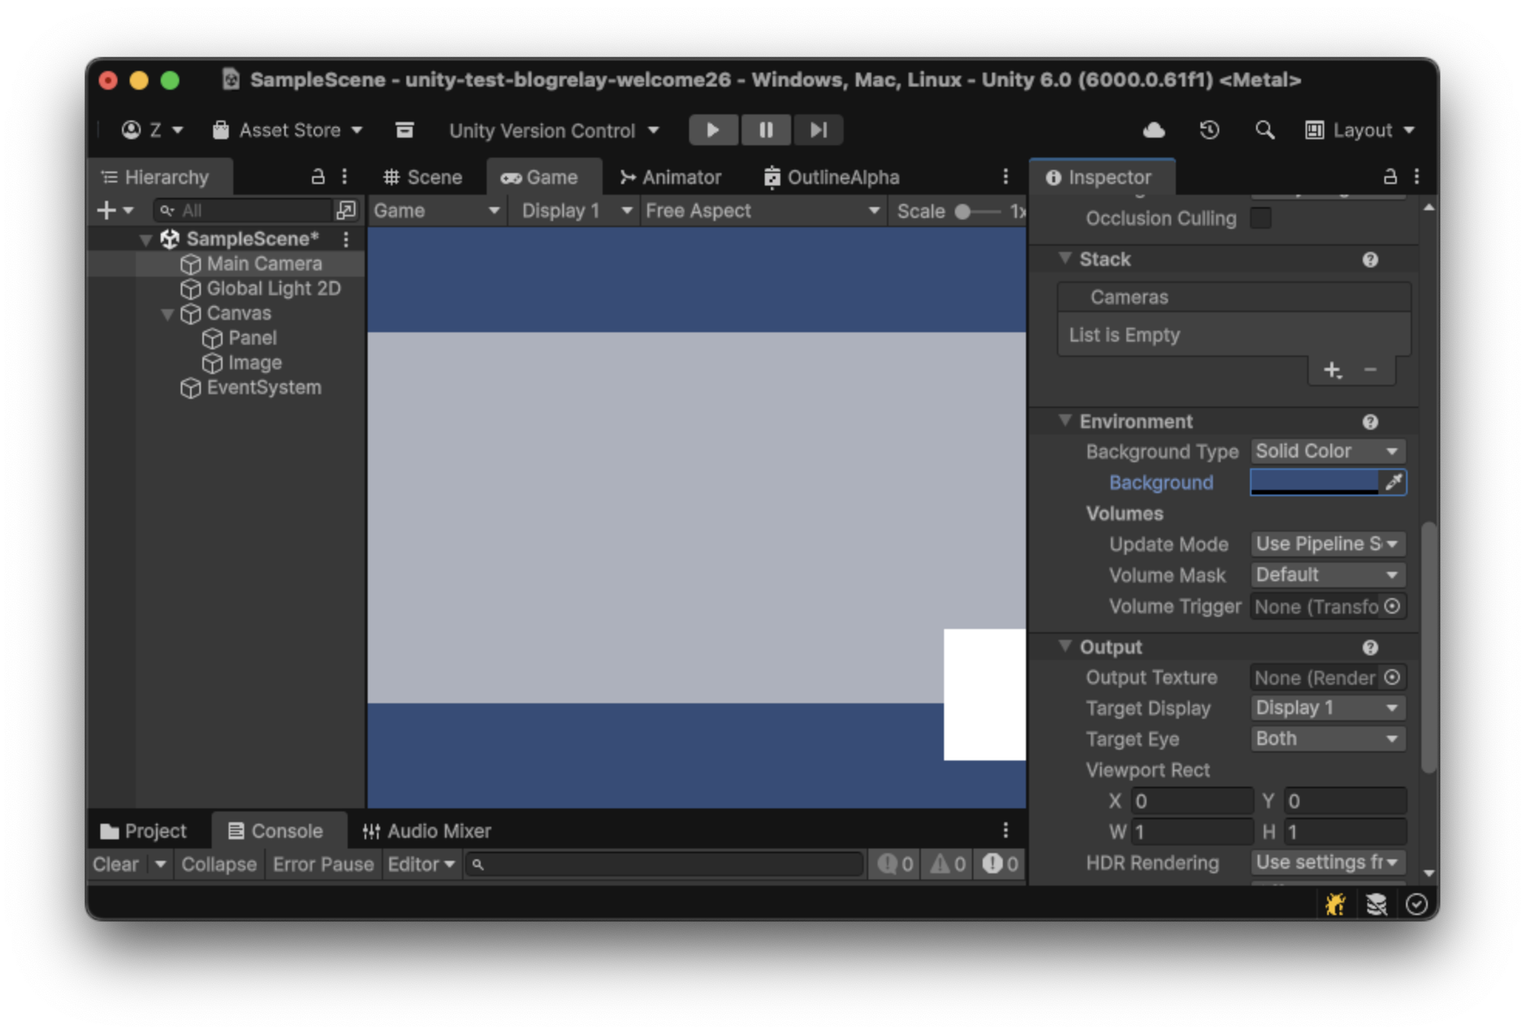Viewport: 1525px width, 1034px height.
Task: Open the Background color swatch
Action: coord(1313,482)
